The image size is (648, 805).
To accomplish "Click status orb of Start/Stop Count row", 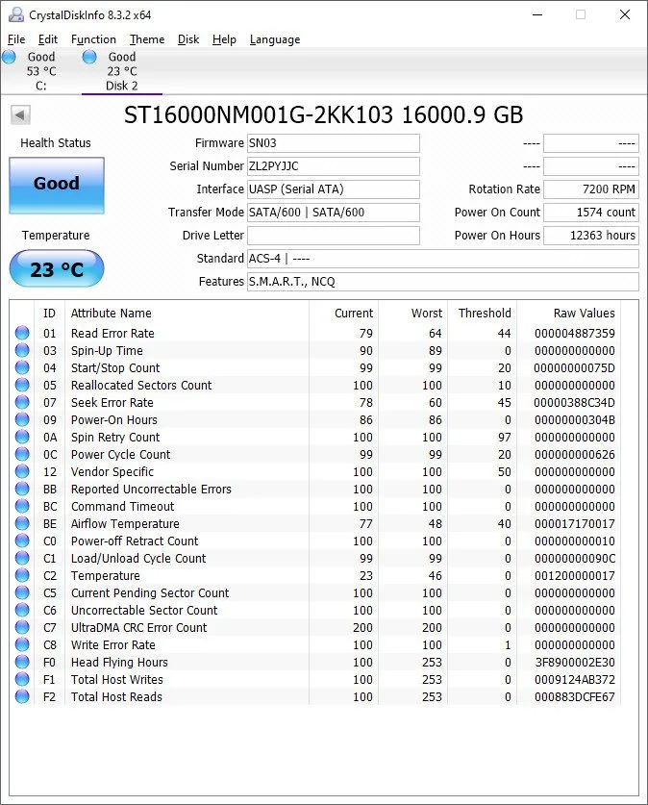I will click(x=22, y=367).
